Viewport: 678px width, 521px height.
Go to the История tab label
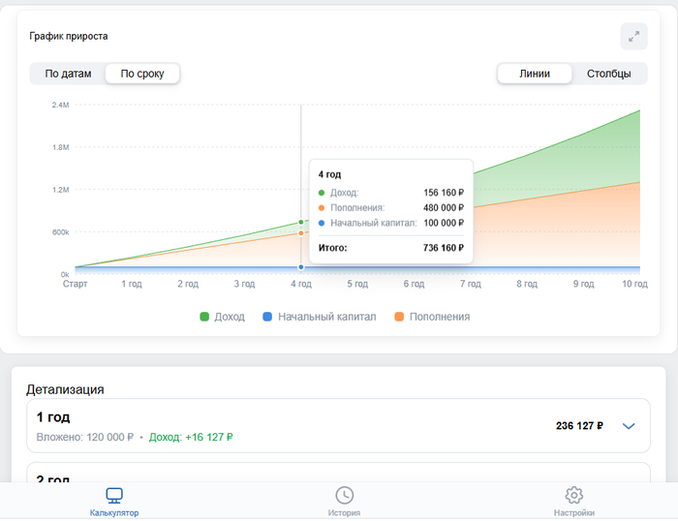click(x=344, y=512)
